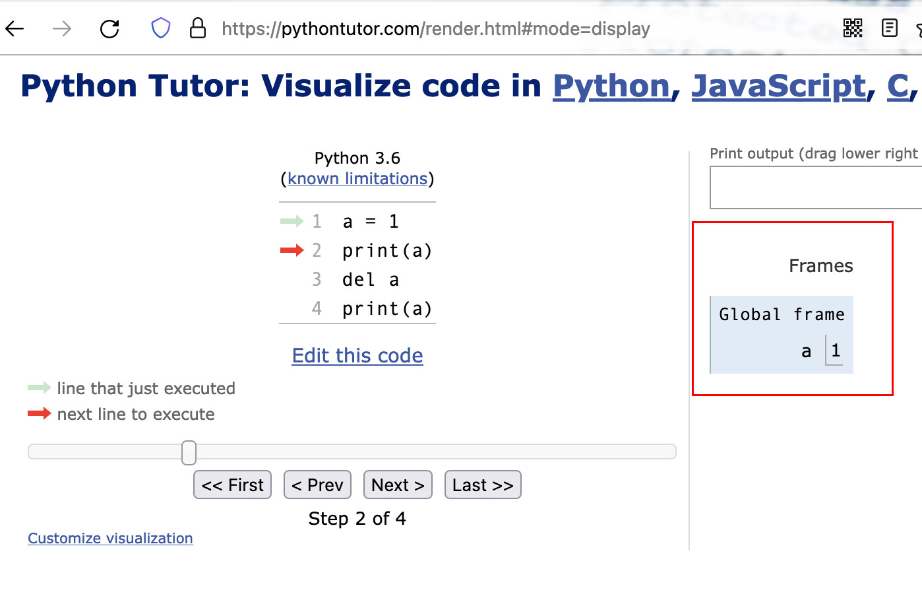
Task: Open the C link in the heading
Action: point(898,86)
